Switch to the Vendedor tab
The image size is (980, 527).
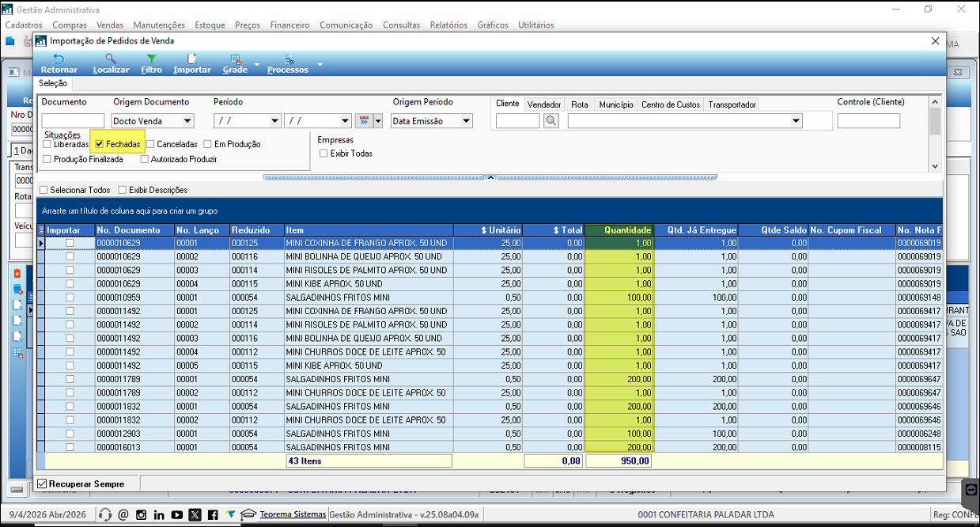544,104
